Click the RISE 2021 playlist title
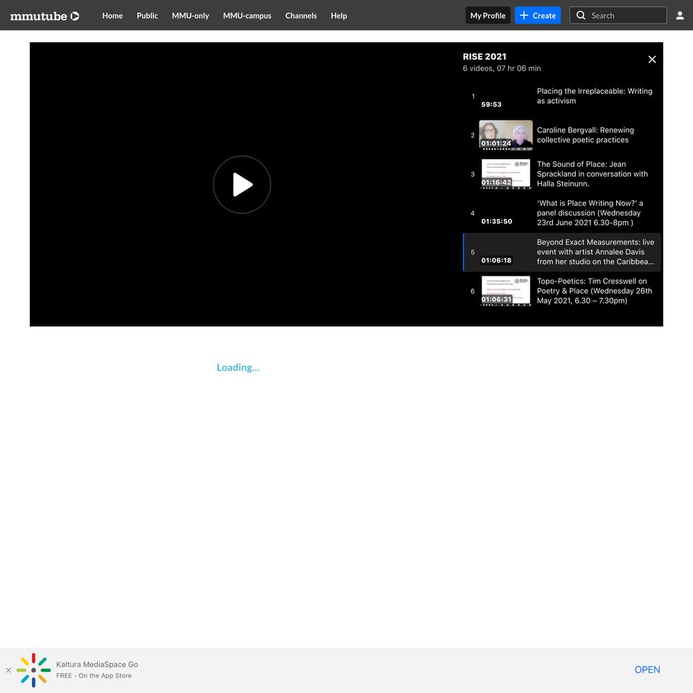693x693 pixels. tap(484, 57)
